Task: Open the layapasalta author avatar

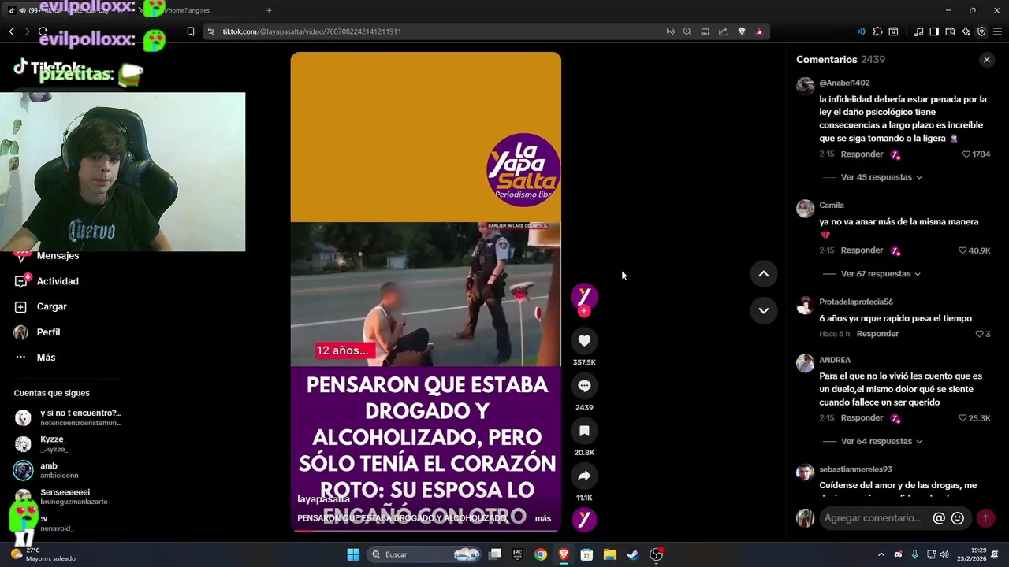Action: click(x=584, y=295)
